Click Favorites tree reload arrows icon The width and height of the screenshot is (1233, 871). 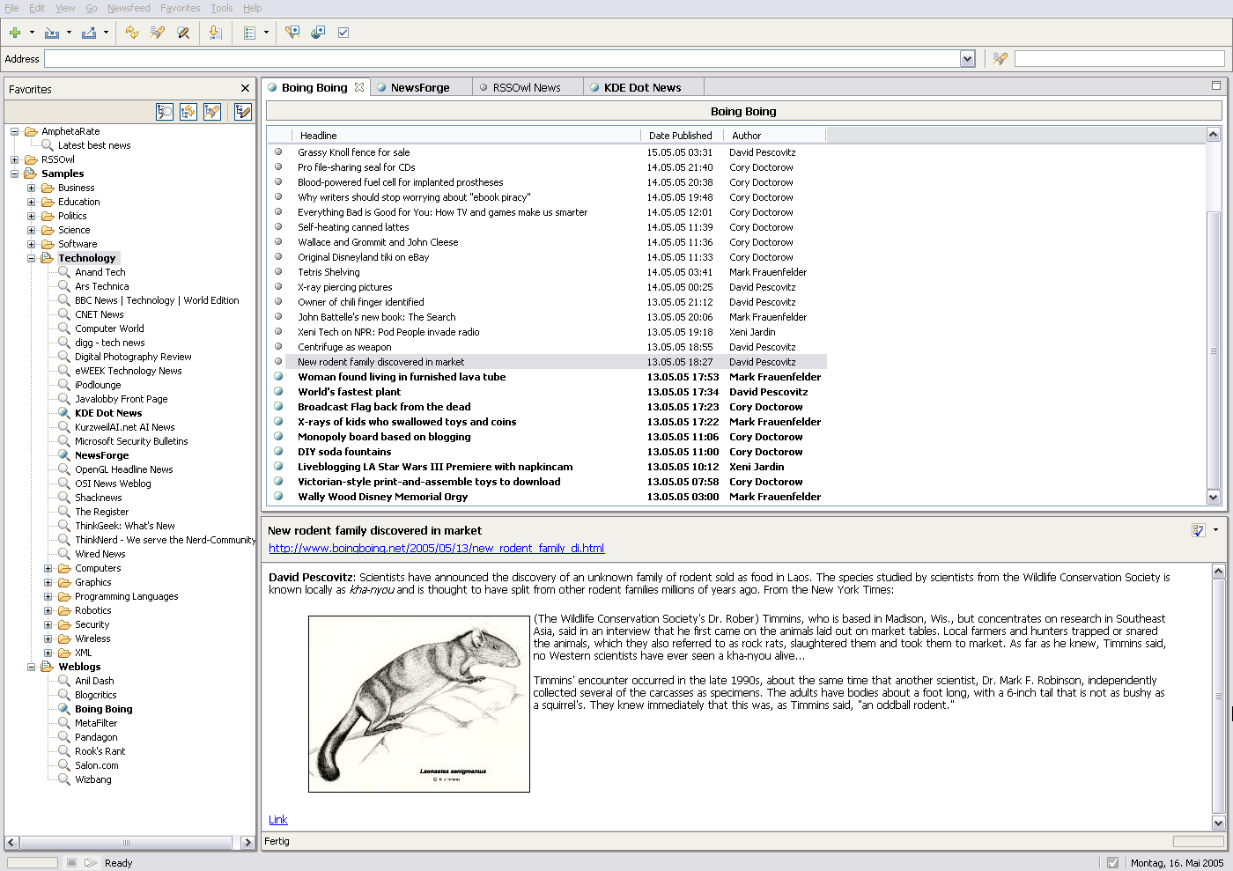point(188,112)
